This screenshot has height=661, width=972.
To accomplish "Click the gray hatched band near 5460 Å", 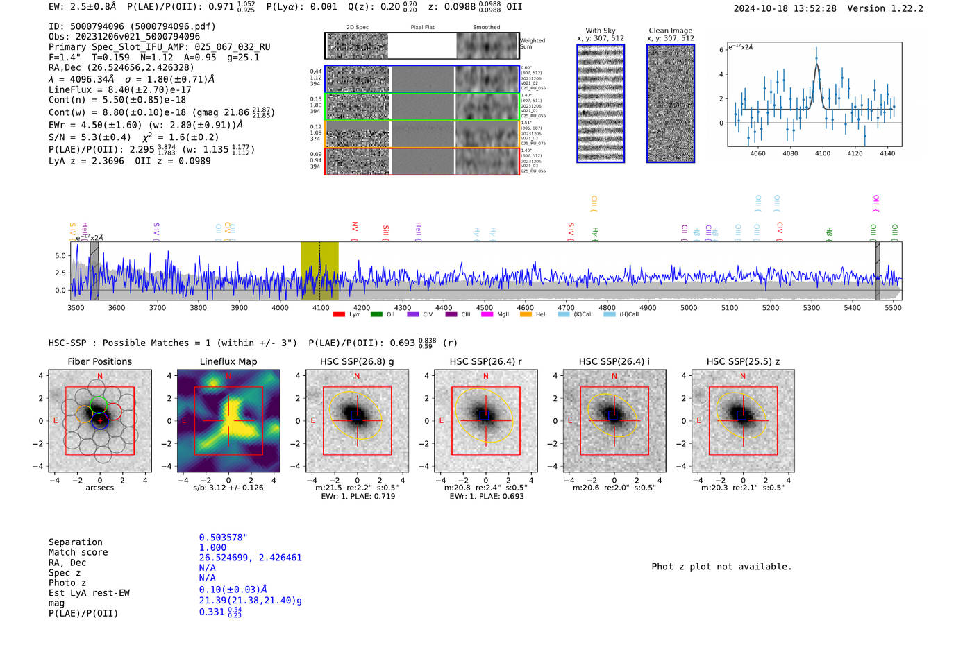I will point(878,271).
